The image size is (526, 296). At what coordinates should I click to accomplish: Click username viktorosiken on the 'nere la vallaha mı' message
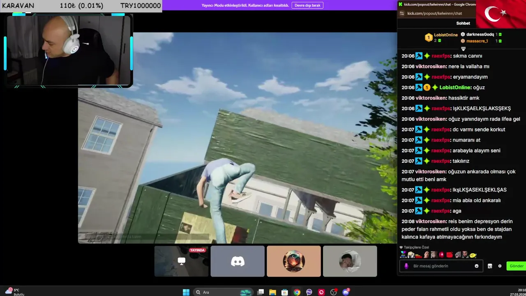(x=431, y=66)
